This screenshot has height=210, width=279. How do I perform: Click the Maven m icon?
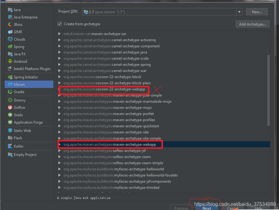tap(10, 84)
